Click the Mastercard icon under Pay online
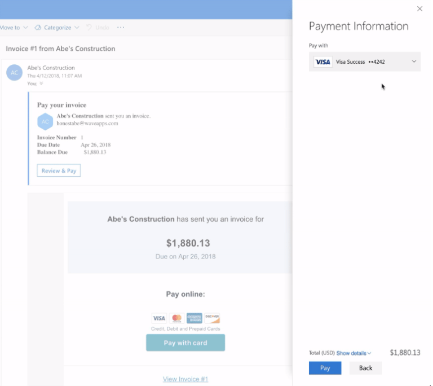This screenshot has height=386, width=433. [176, 318]
